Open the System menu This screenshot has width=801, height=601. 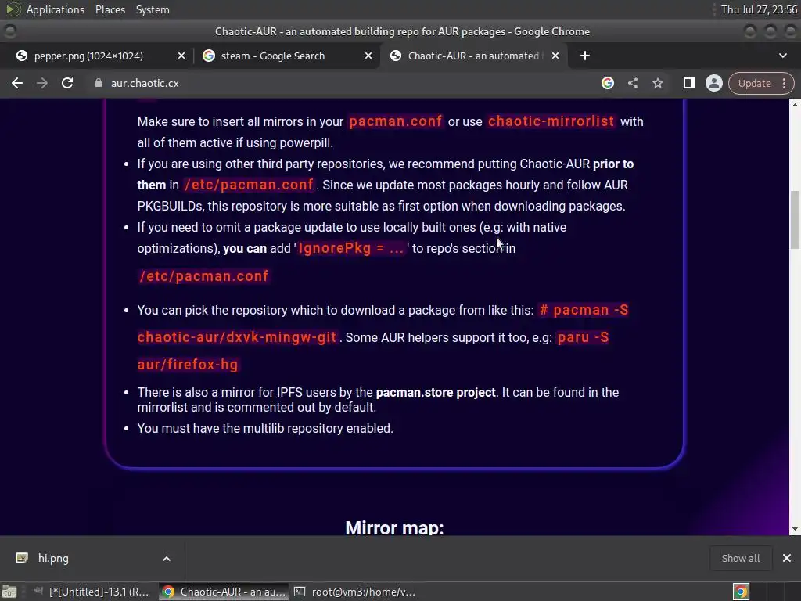pos(153,9)
